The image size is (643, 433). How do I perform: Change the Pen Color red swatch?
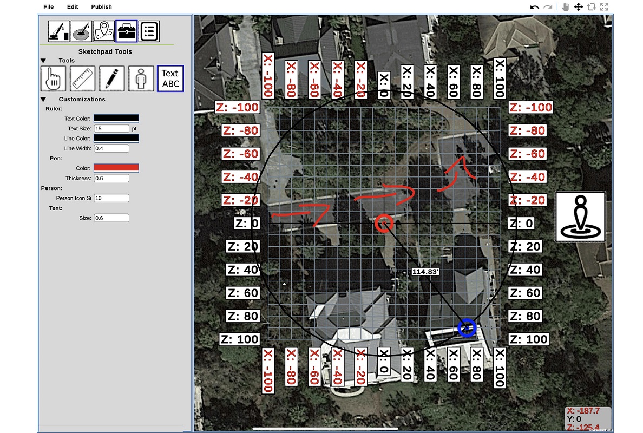pos(116,168)
